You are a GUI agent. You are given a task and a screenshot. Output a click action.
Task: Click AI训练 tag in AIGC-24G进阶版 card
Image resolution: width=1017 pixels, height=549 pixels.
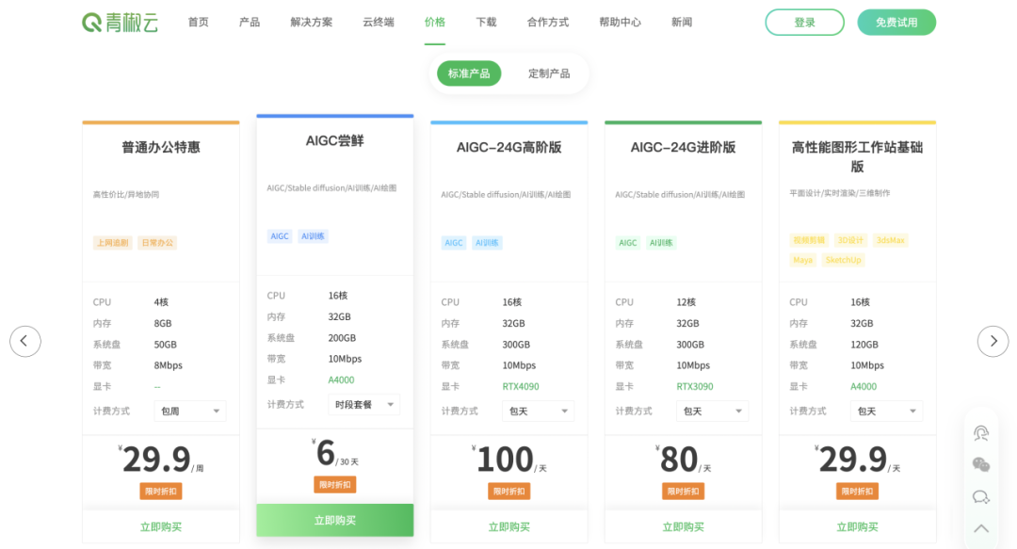(661, 243)
